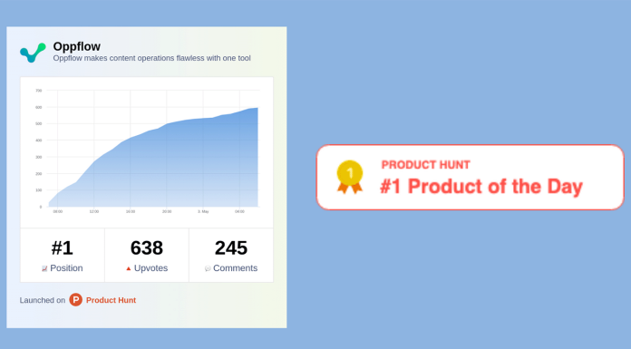The width and height of the screenshot is (631, 349).
Task: Click the gold number one medal icon
Action: [350, 177]
